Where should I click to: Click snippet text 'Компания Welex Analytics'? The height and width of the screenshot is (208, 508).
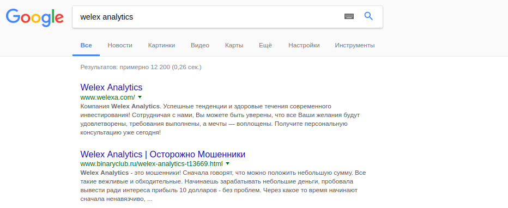point(120,106)
